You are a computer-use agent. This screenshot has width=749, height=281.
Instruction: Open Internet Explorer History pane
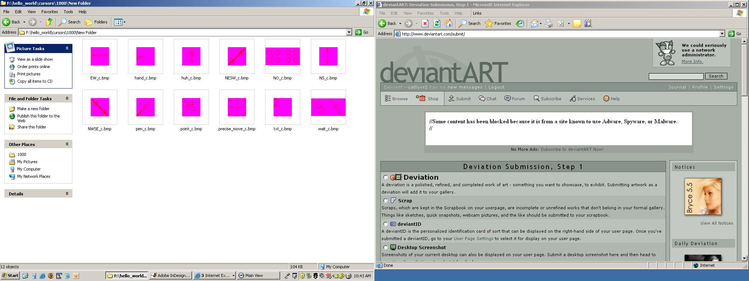(520, 23)
